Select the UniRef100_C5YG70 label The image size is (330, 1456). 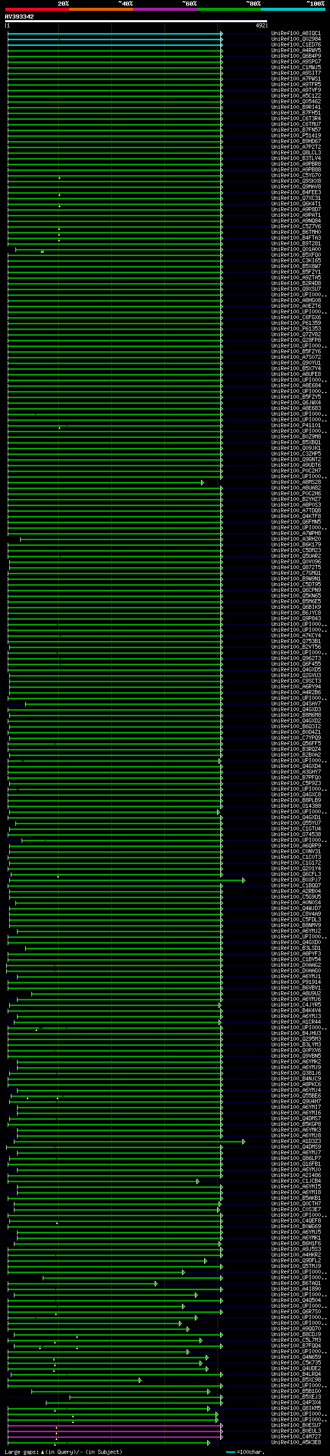tap(296, 175)
